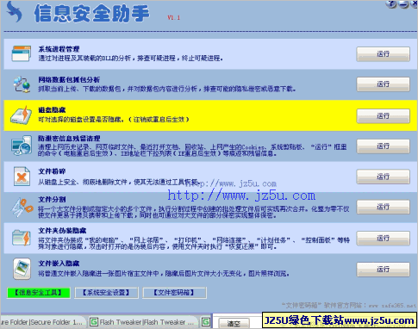Click the blue bird logo of 信息安全助手
Viewport: 418px width, 329px height.
pyautogui.click(x=15, y=12)
